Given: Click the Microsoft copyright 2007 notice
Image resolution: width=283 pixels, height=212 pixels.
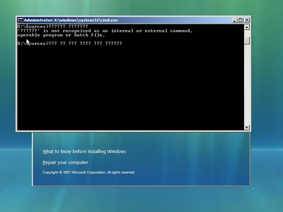Looking at the screenshot, I should pos(89,172).
